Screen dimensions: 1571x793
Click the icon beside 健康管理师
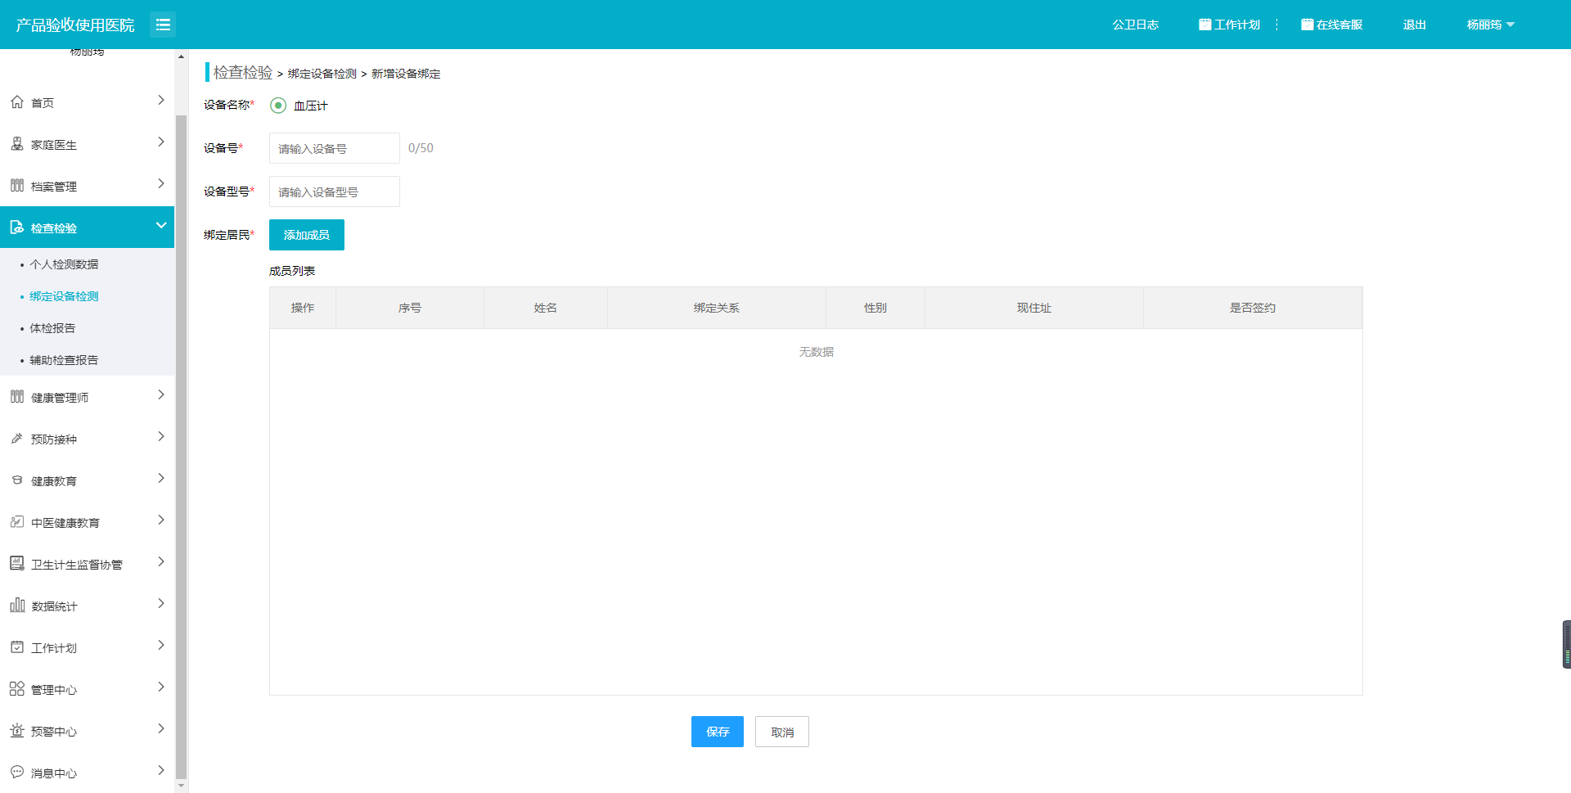click(x=17, y=397)
